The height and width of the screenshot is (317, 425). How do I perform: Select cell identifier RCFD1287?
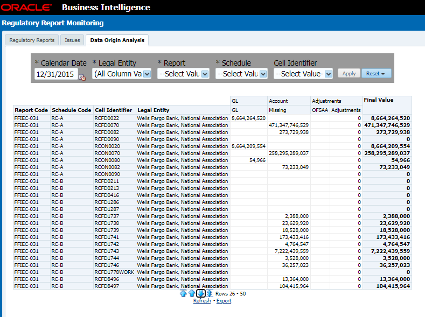pyautogui.click(x=107, y=209)
